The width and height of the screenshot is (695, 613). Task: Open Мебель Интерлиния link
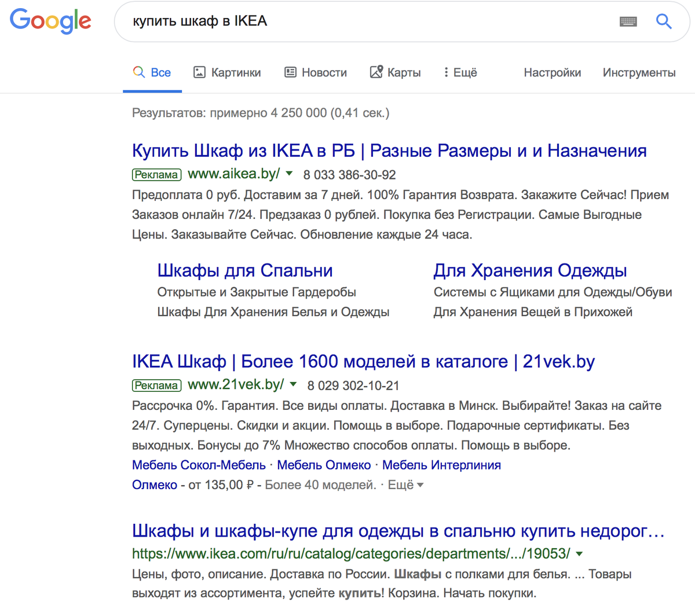click(441, 465)
